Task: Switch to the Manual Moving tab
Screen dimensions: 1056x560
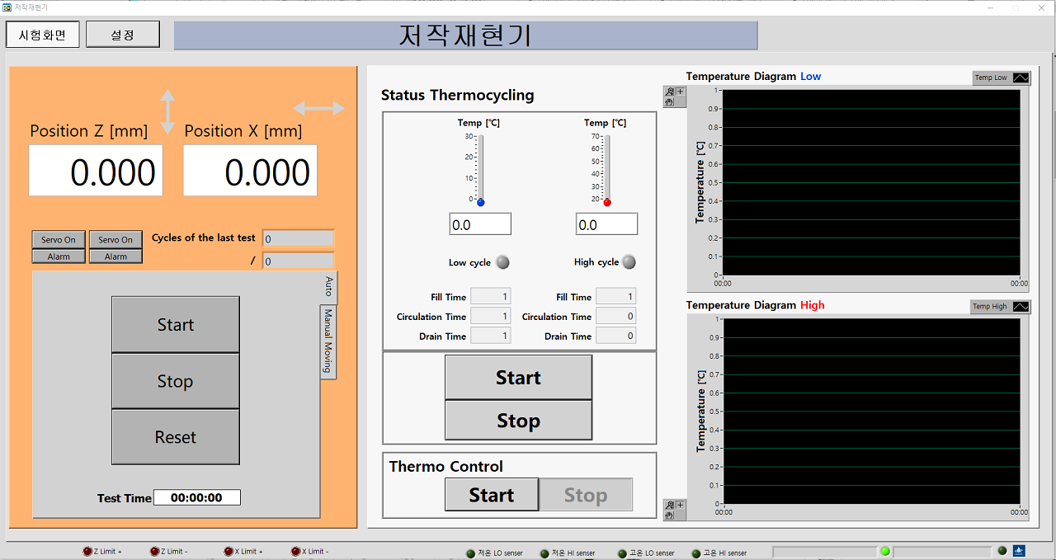Action: (x=328, y=341)
